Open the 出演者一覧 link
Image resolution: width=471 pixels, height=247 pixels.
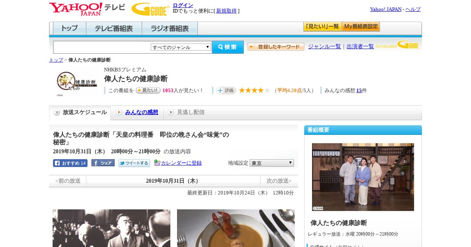coord(360,47)
